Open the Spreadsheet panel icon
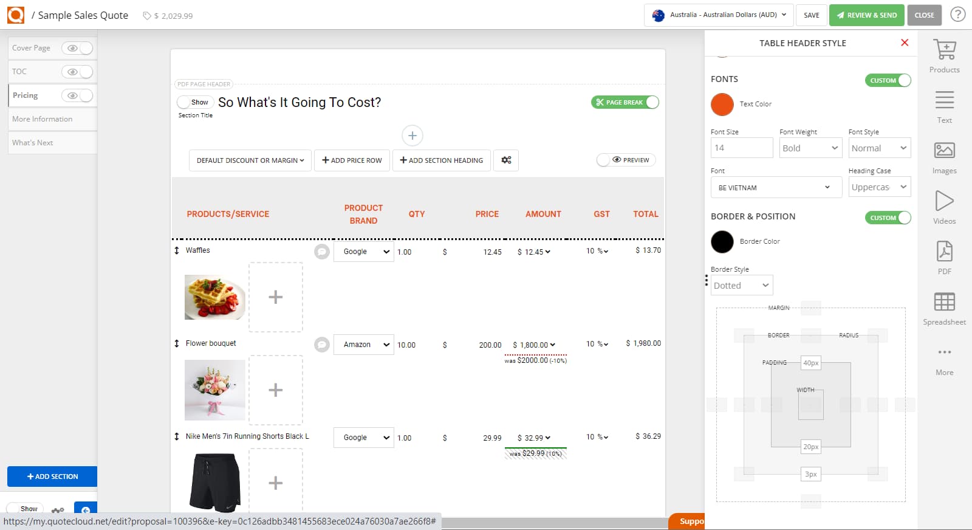Image resolution: width=972 pixels, height=530 pixels. click(x=944, y=301)
